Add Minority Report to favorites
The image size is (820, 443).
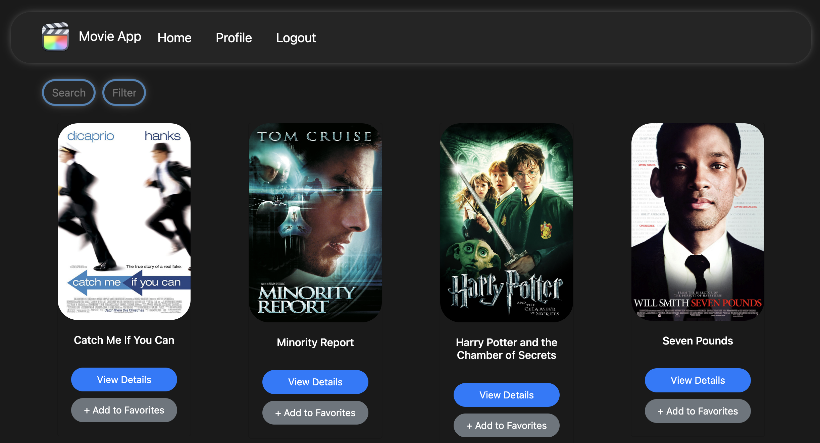click(315, 413)
